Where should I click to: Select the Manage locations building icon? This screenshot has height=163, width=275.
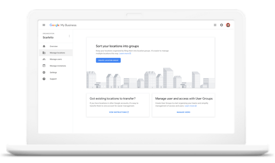(44, 53)
